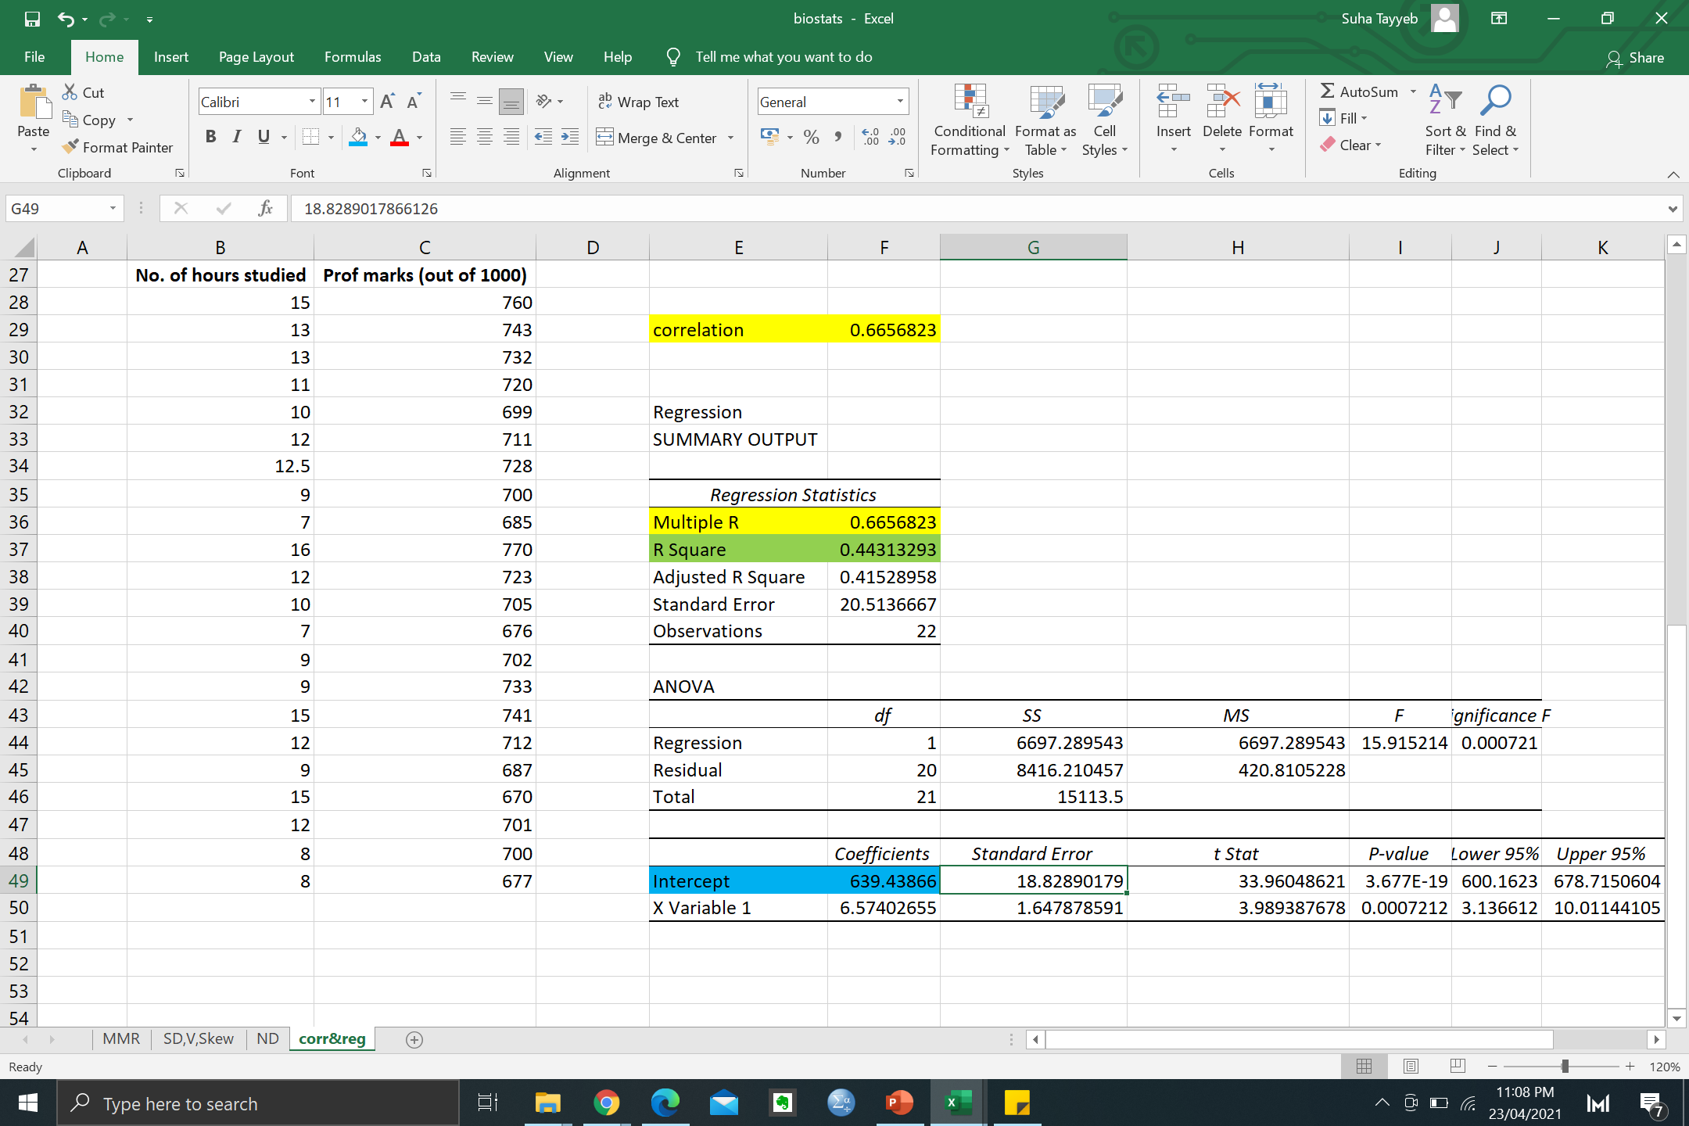
Task: Click the Share button
Action: point(1635,58)
